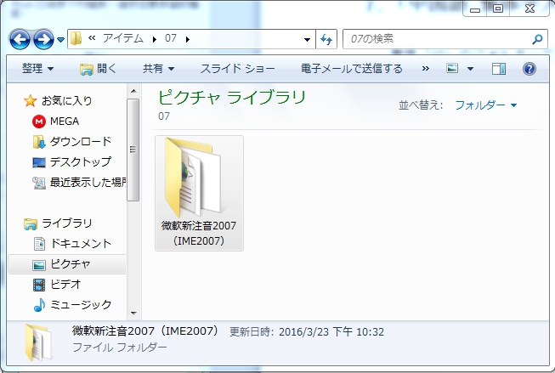Open ダウンロード folder
Viewport: 555px width, 373px height.
tap(81, 142)
